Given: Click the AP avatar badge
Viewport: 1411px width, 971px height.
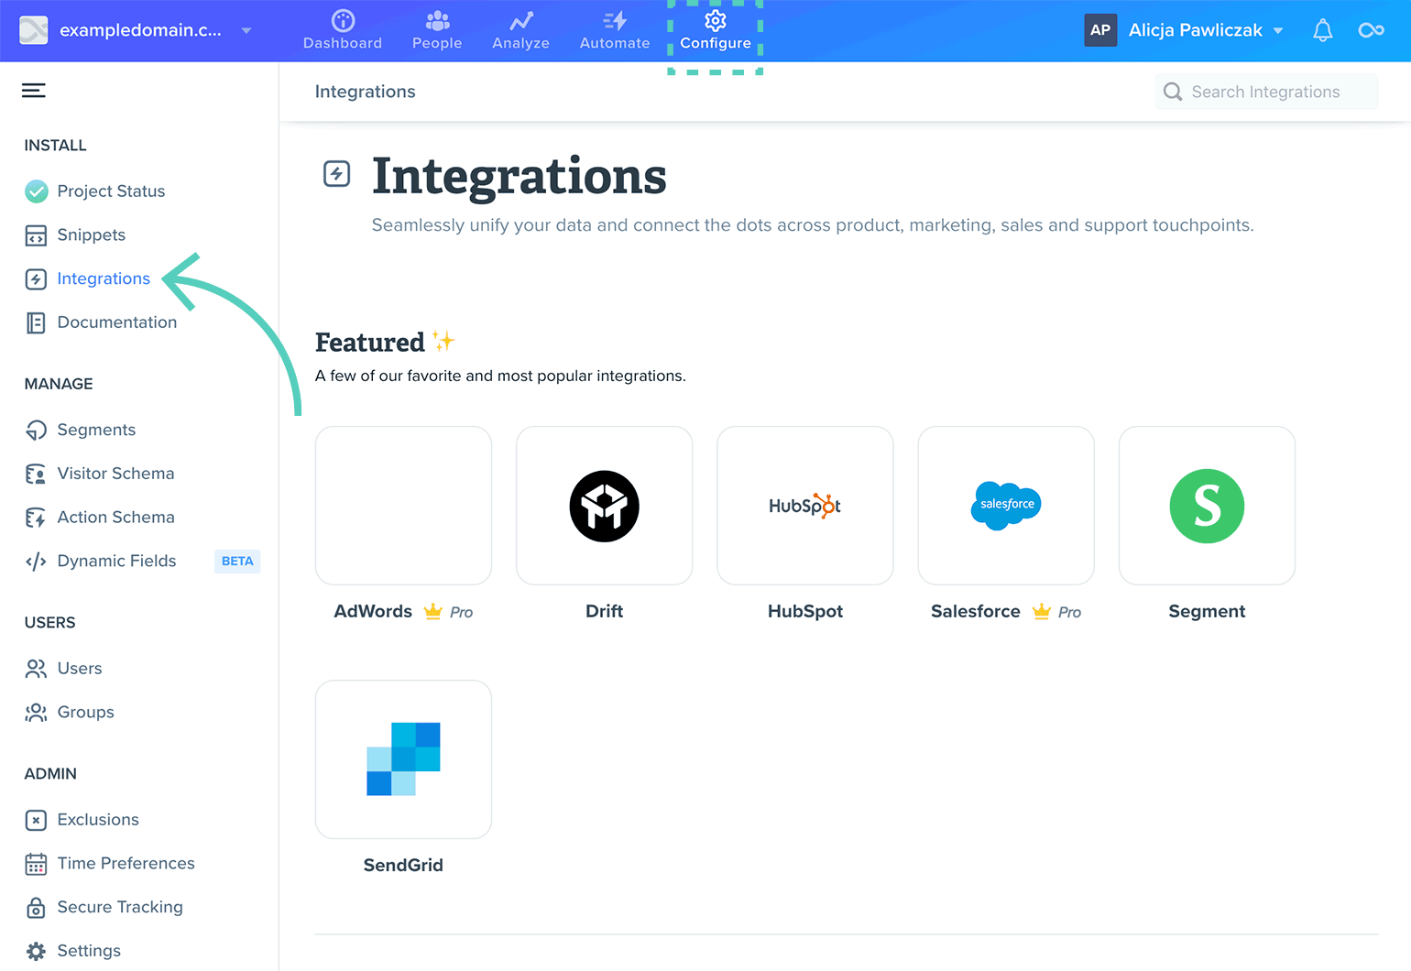Looking at the screenshot, I should (x=1100, y=30).
